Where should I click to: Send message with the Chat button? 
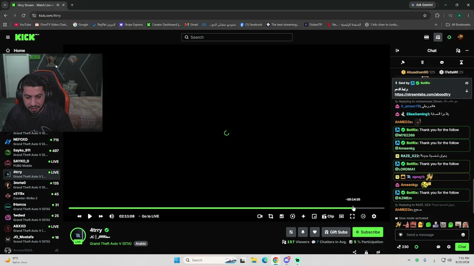462,247
